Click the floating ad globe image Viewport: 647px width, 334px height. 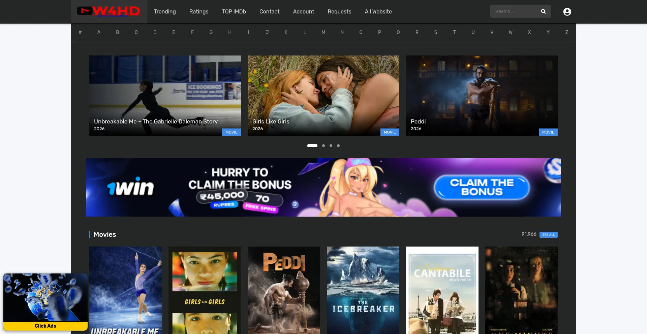tap(45, 297)
